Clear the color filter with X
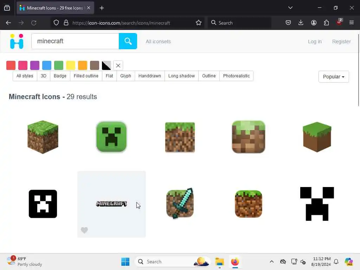360x270 pixels. tap(118, 65)
